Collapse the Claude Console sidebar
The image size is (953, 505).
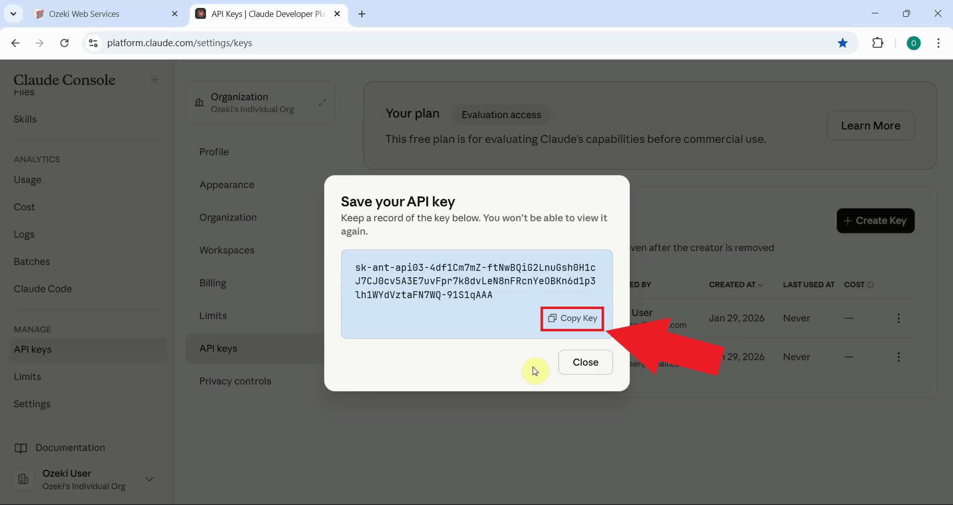coord(154,80)
